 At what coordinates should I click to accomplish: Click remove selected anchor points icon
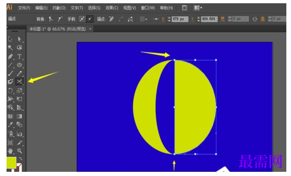111,19
